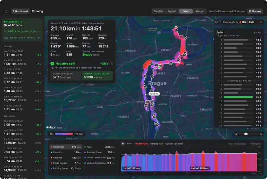
Task: Open Fri 25. 9. 9,64 km run
Action: pyautogui.click(x=22, y=150)
